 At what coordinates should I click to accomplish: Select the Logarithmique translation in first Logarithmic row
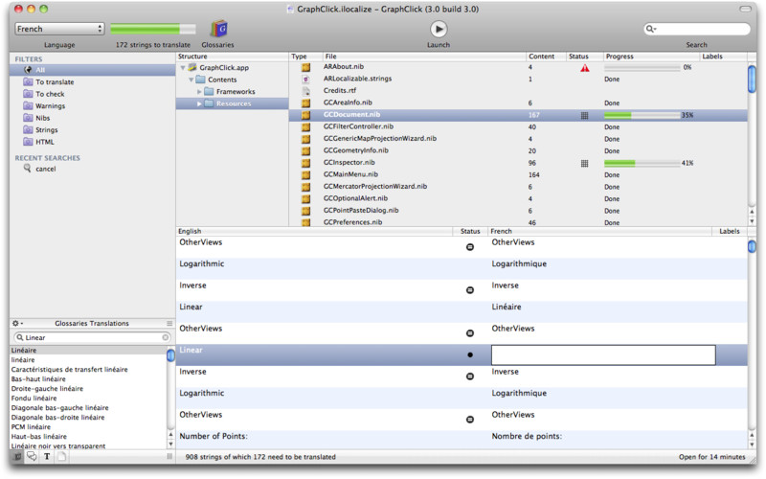coord(519,264)
